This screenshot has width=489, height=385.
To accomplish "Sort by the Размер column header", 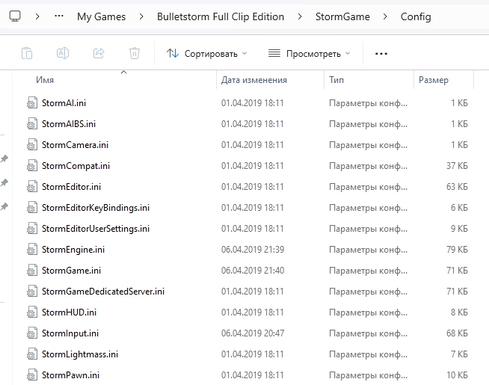I will [434, 80].
